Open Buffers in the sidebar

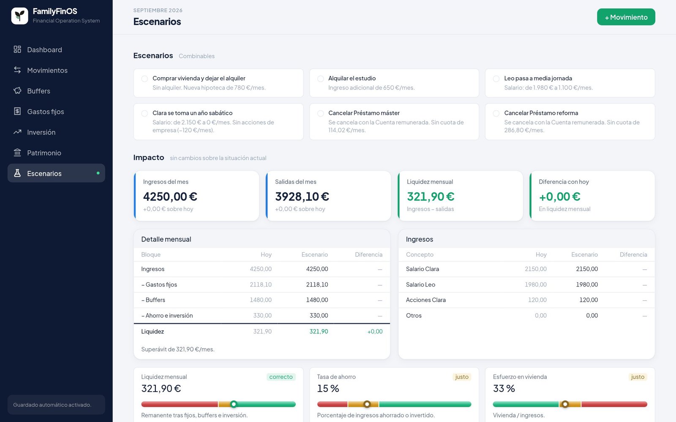pos(56,91)
